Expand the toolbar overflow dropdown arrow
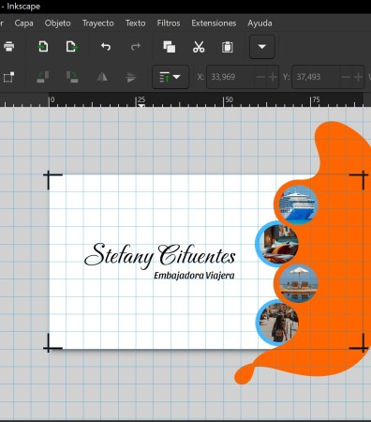Screen dimensions: 371x422 pos(262,47)
